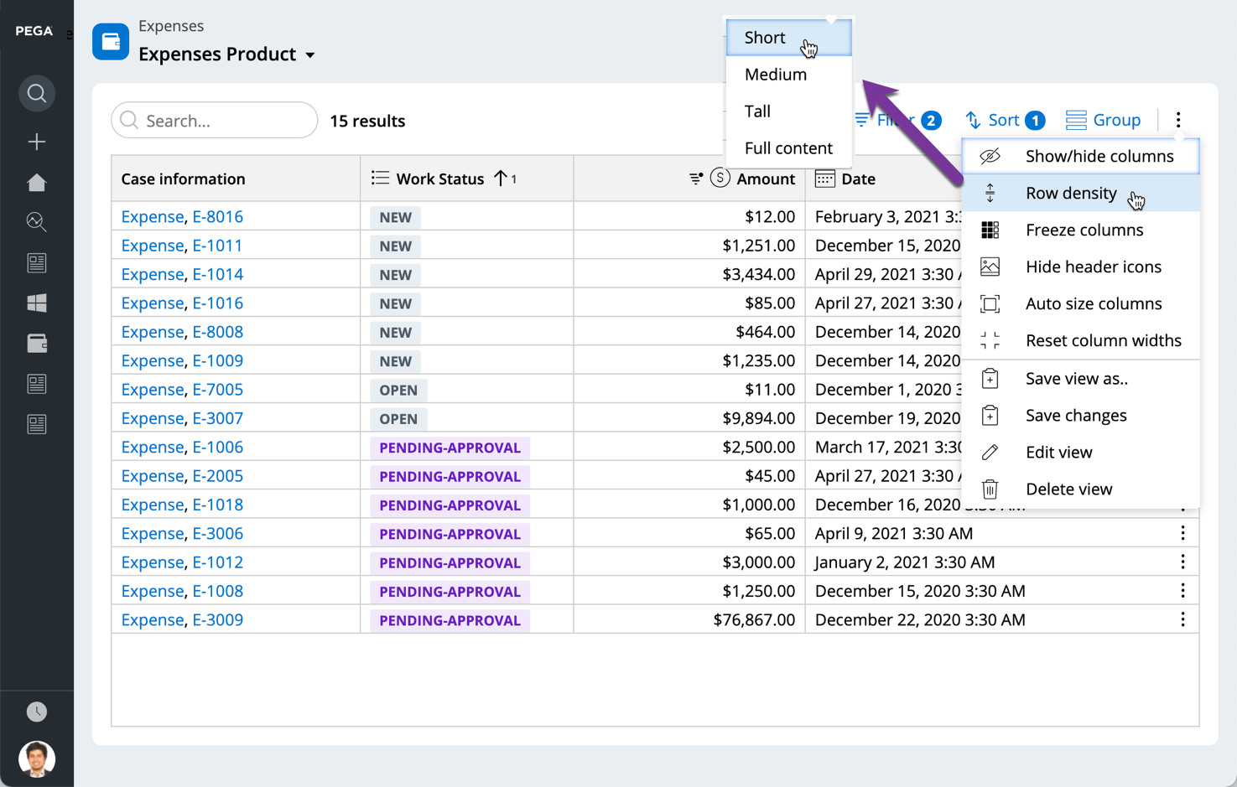Click the list icon in Work Status header

point(380,178)
